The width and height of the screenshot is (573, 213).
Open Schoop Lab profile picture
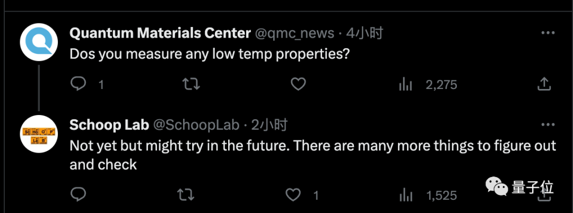pyautogui.click(x=39, y=134)
